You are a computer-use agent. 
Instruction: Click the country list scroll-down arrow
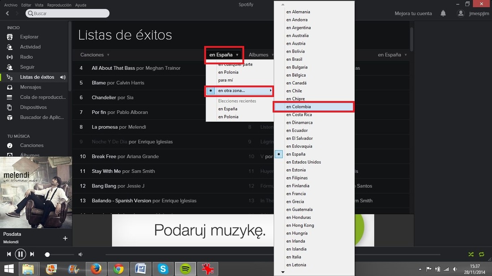pos(283,272)
